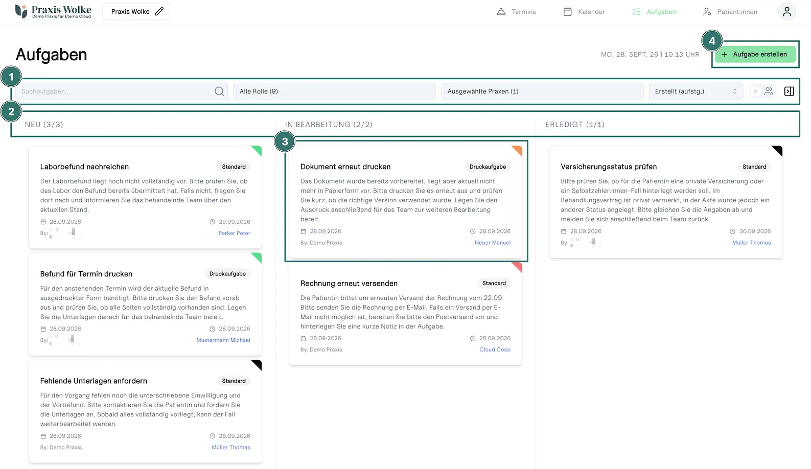The image size is (811, 469).
Task: Click the red corner flag on Rechnung erneut versenden
Action: 517,267
